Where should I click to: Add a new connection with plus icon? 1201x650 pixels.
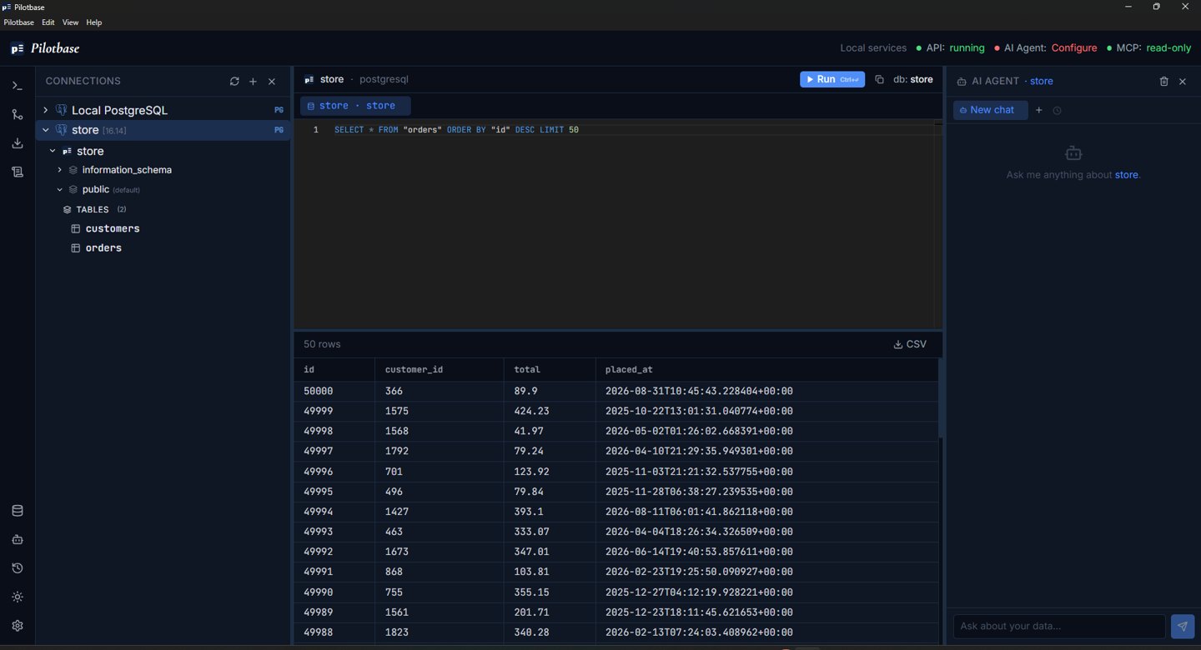tap(253, 82)
